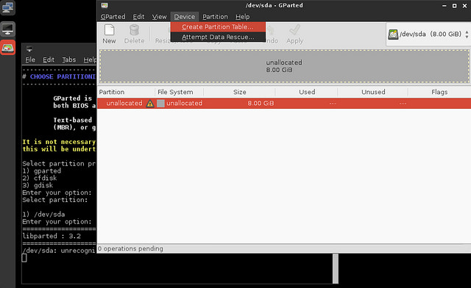Open the View menu
The image size is (471, 288).
(x=159, y=17)
